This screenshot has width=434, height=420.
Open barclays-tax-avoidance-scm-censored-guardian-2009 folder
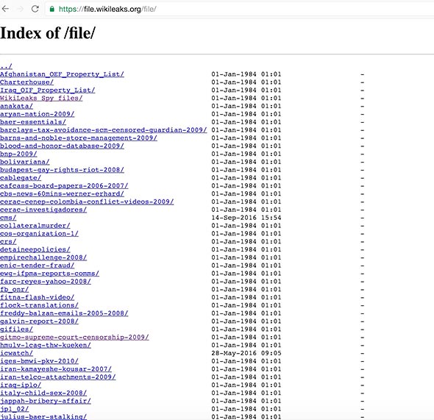[104, 130]
